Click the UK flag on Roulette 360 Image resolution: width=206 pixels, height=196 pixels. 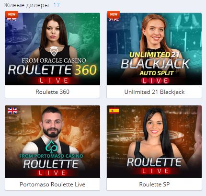coord(11,20)
